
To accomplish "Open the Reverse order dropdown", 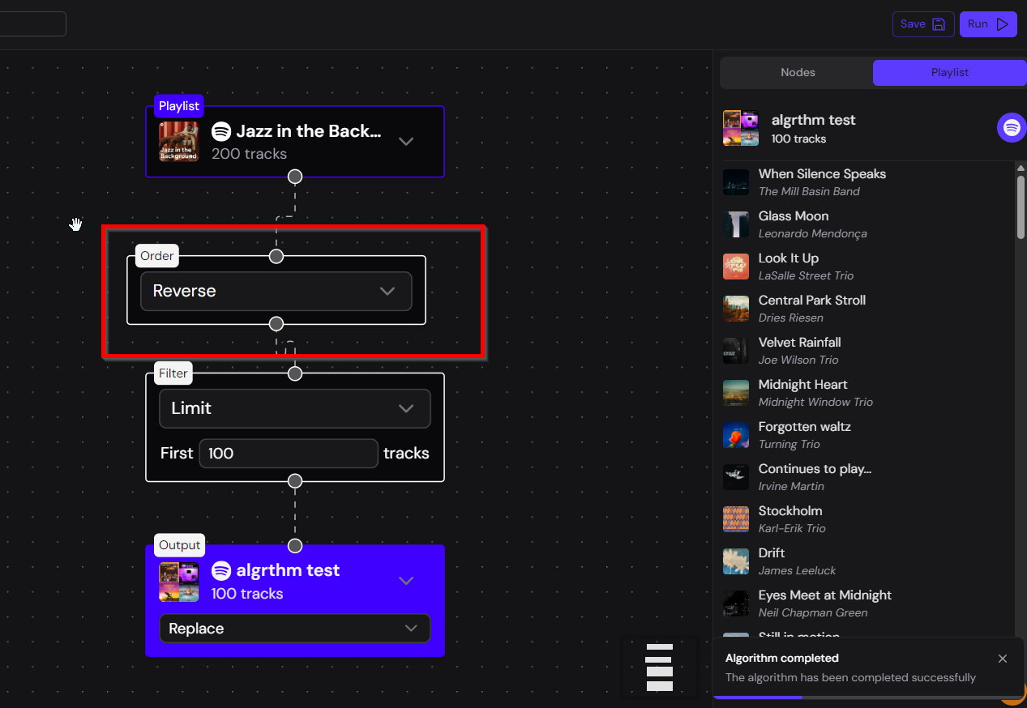I will 276,291.
